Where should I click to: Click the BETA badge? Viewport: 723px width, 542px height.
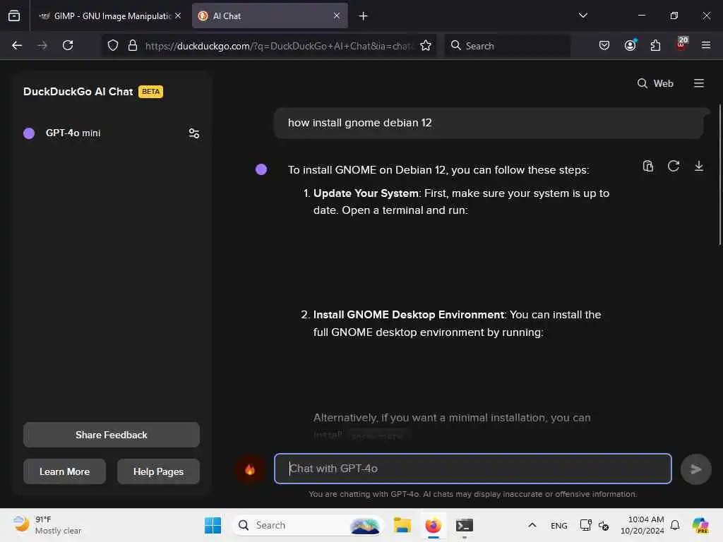point(151,92)
